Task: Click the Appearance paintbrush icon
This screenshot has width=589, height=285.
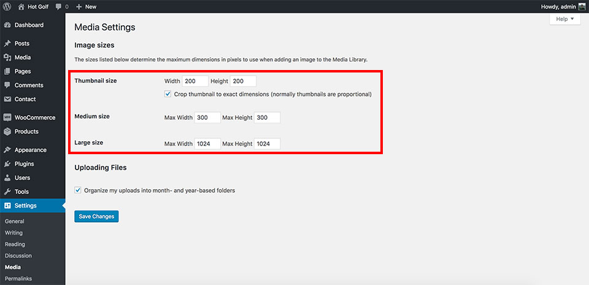Action: (7, 150)
